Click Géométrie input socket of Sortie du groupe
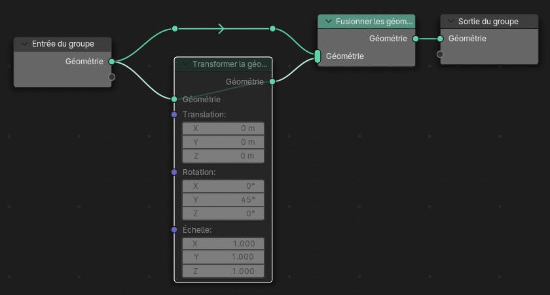The width and height of the screenshot is (550, 295). pyautogui.click(x=441, y=39)
